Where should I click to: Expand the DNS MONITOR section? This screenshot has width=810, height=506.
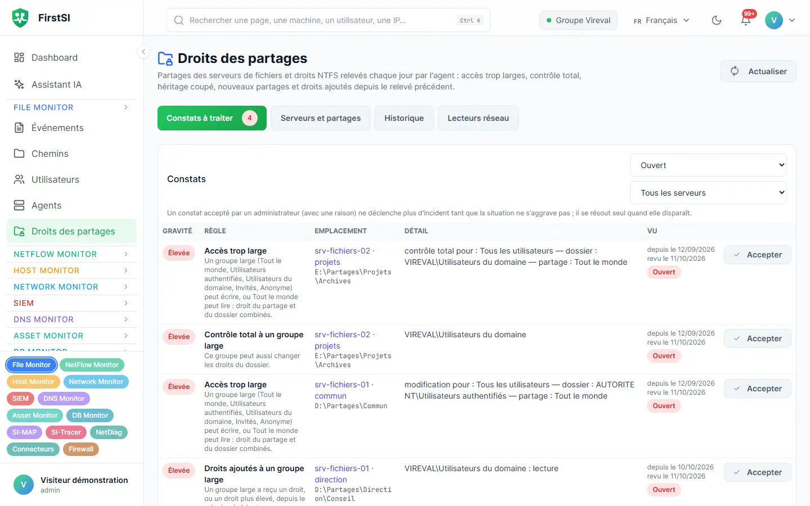71,319
